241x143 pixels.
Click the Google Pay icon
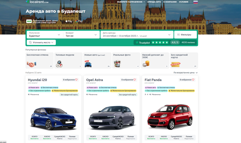78,21
